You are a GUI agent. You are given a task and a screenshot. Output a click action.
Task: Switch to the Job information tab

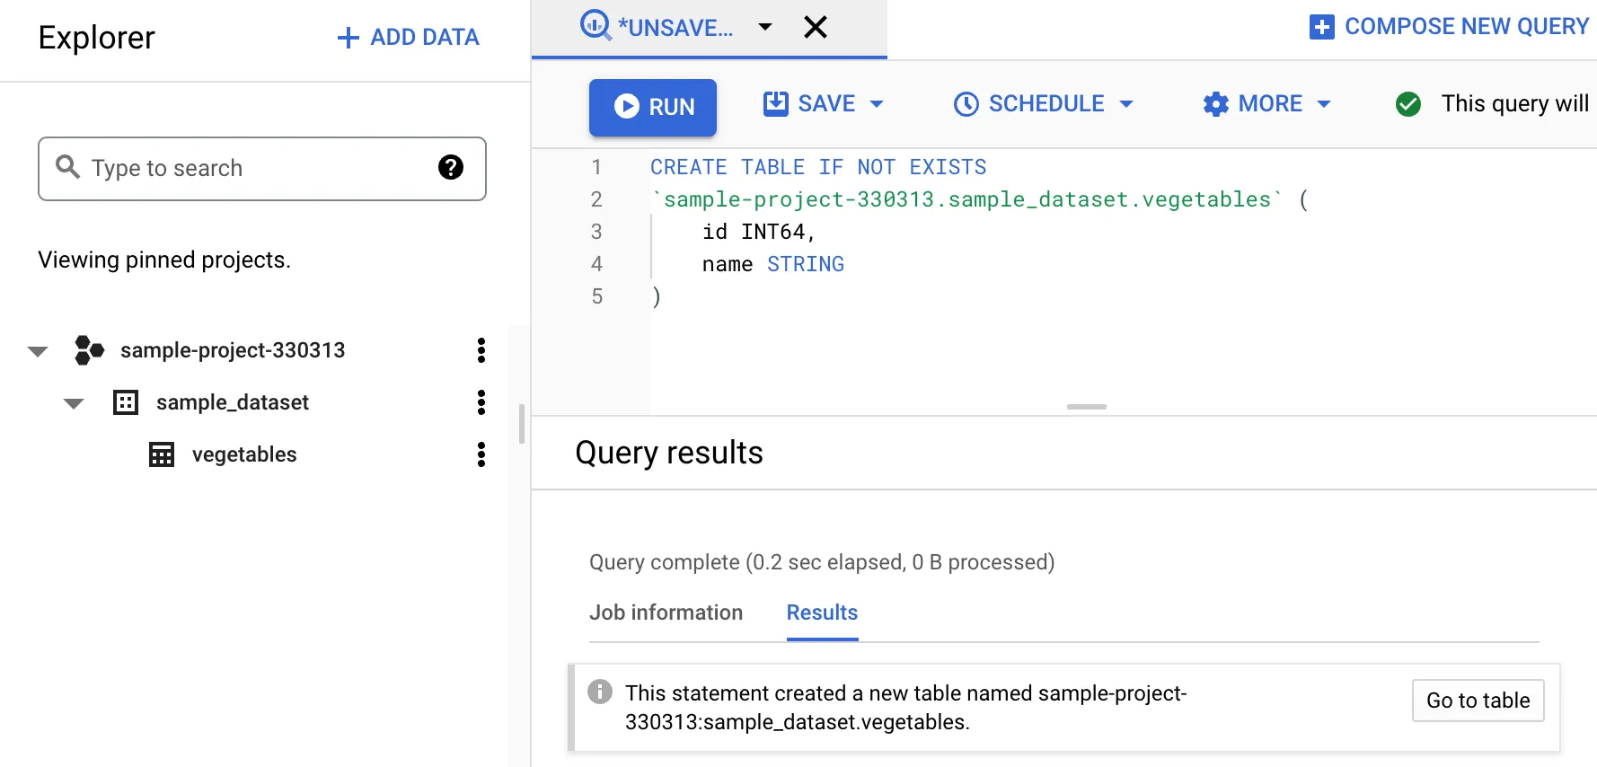coord(666,613)
